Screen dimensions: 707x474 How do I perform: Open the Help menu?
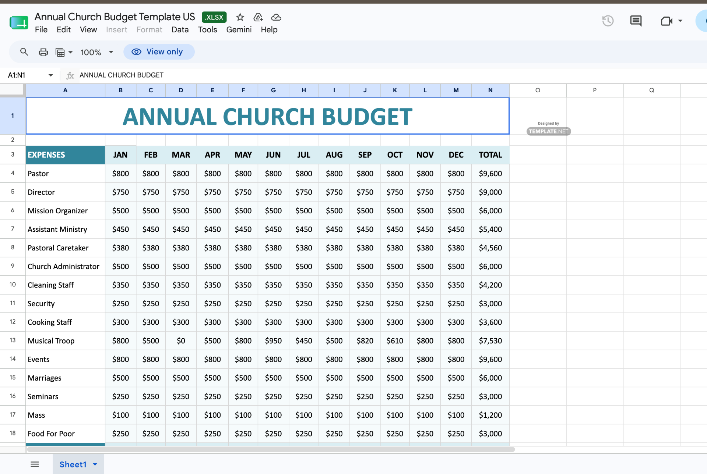pyautogui.click(x=269, y=30)
